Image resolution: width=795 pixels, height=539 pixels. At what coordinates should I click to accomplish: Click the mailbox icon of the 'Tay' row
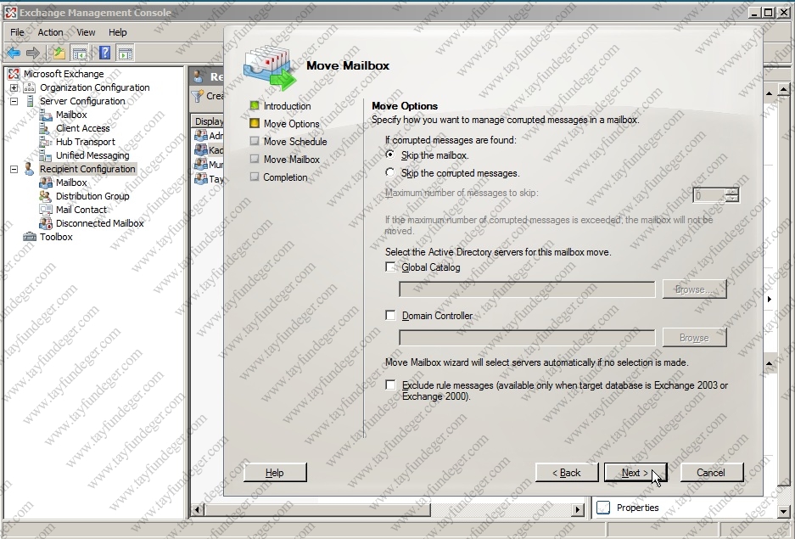pos(201,179)
